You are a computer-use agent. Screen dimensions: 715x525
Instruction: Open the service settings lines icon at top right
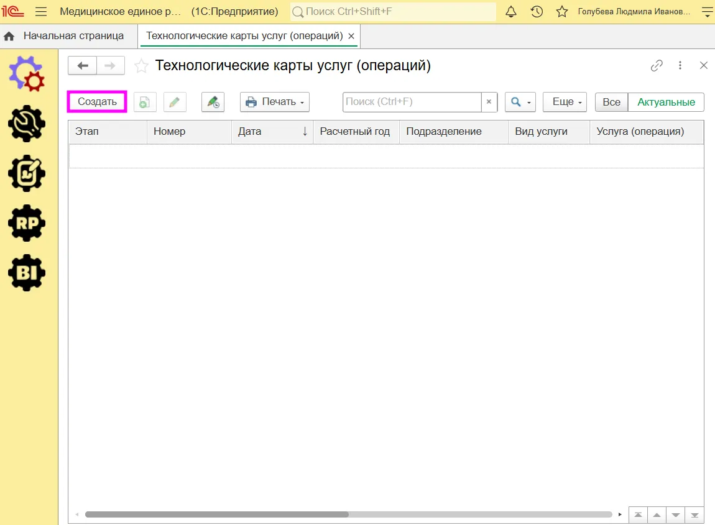point(708,12)
